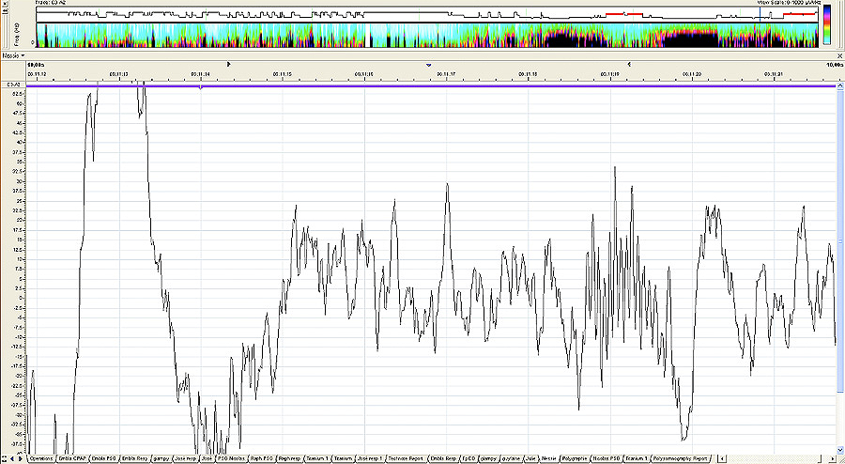Click the large black region in the spectrogram

tap(573, 39)
